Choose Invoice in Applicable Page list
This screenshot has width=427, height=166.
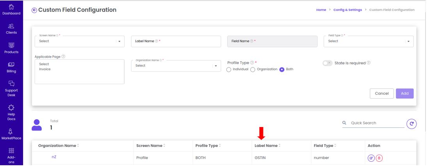tap(44, 69)
